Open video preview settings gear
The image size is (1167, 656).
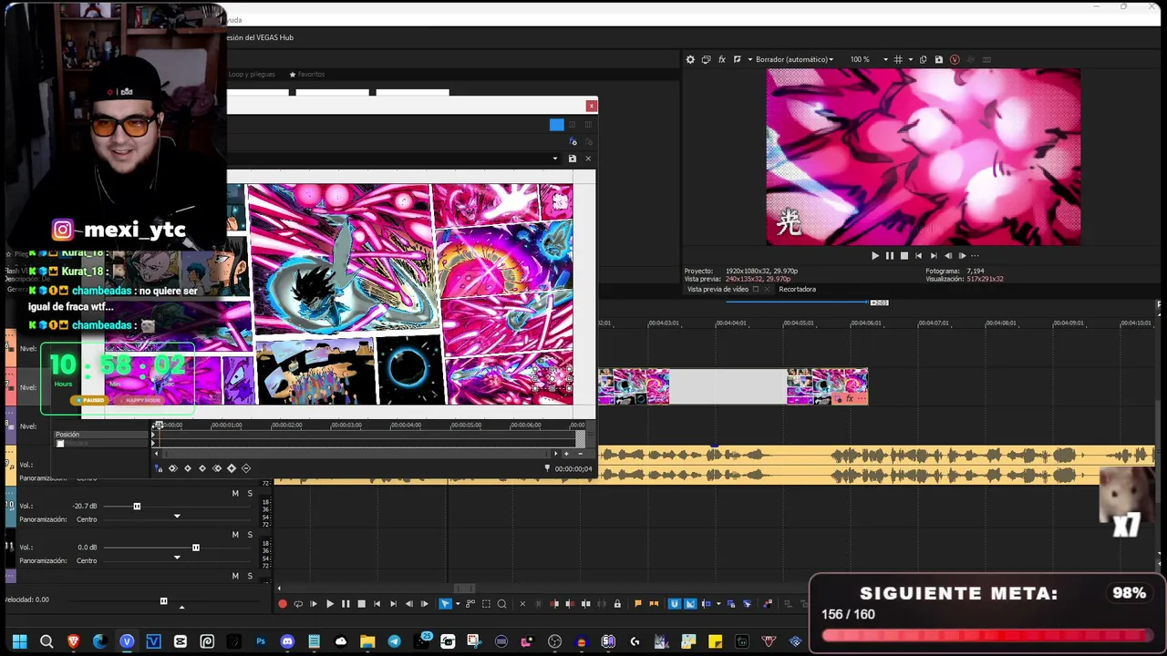coord(690,60)
